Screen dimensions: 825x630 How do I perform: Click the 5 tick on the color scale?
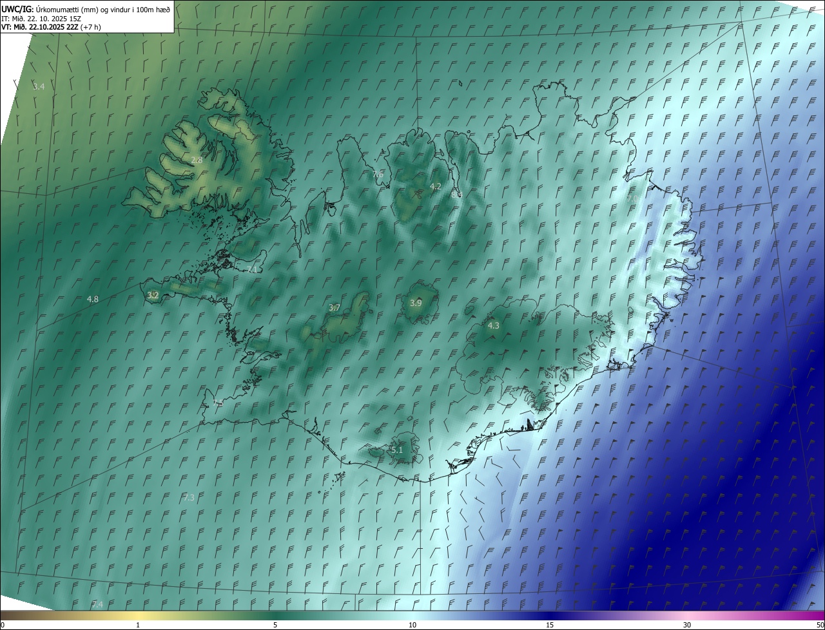pos(275,625)
